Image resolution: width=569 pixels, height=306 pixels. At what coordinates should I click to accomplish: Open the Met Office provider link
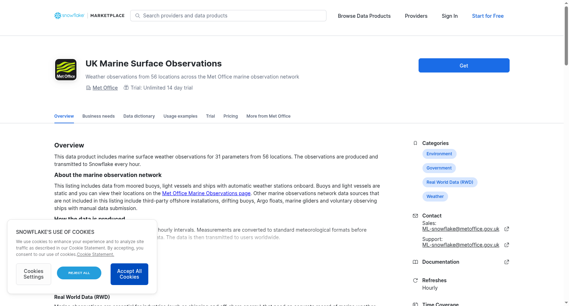pos(105,88)
